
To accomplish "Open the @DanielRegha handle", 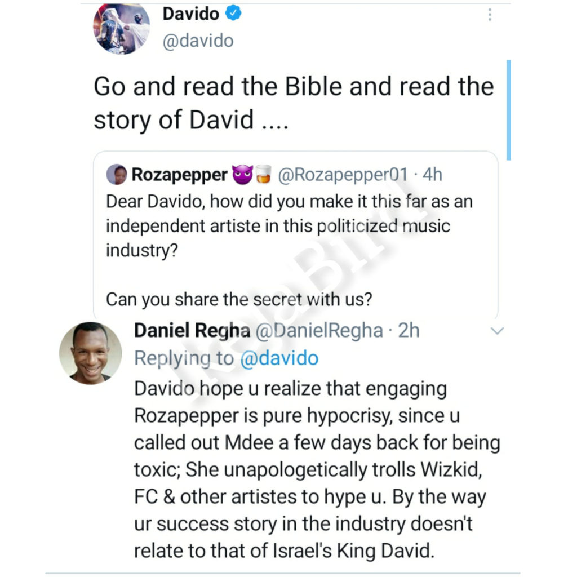I will pos(319,331).
